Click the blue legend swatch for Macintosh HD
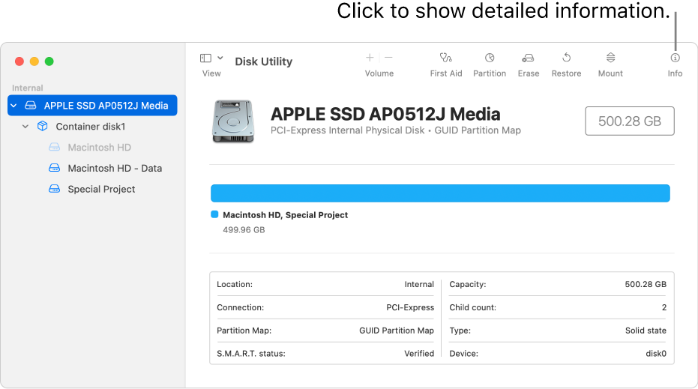 (x=214, y=214)
